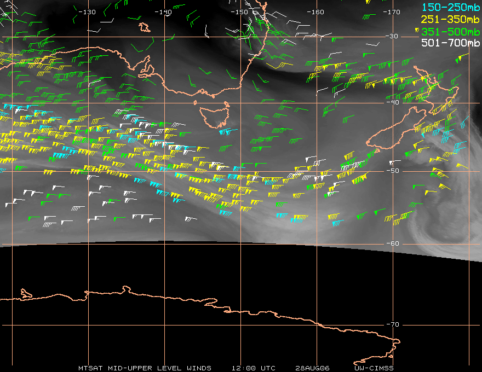Click the -50 latitude label
Viewport: 482px width, 372px height.
[x=393, y=171]
